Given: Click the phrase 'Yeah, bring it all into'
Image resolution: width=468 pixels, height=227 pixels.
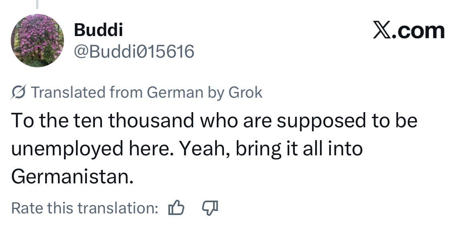Looking at the screenshot, I should pos(271,149).
